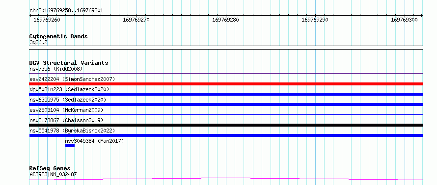
Task: Click ruler tick label 169769260
Action: tap(47, 20)
